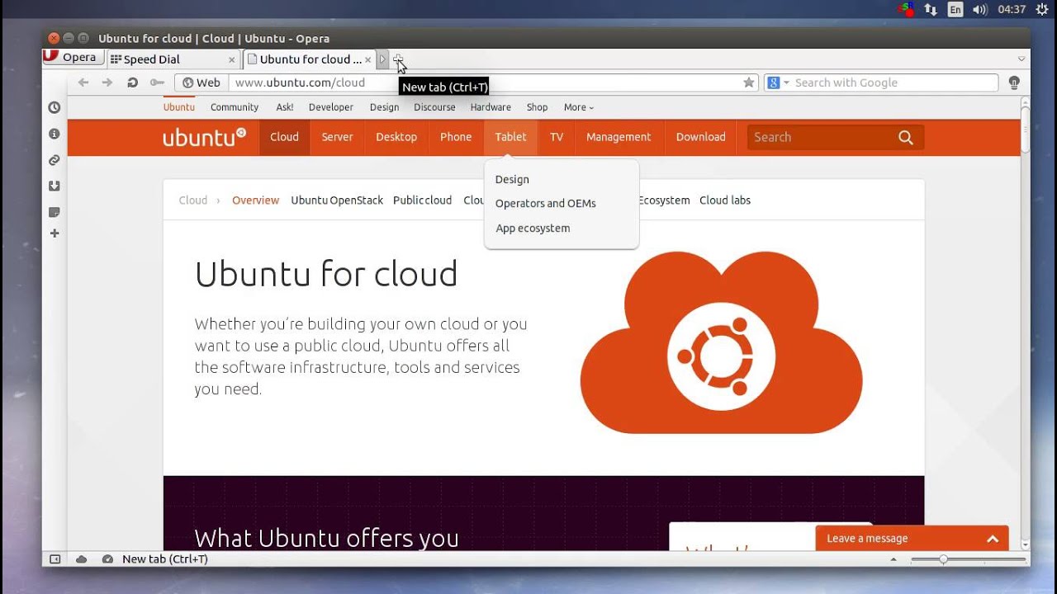
Task: Click the ubuntu logo in orange bar
Action: click(x=204, y=137)
